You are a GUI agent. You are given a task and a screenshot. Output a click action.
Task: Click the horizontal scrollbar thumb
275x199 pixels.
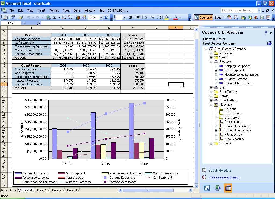148,190
